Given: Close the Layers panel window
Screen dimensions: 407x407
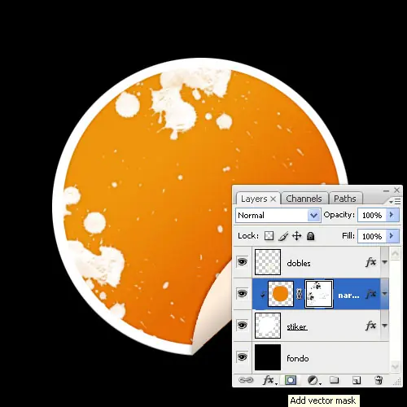Looking at the screenshot, I should 396,190.
